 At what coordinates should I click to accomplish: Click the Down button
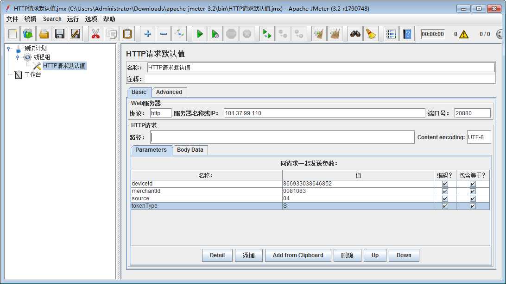tap(404, 255)
